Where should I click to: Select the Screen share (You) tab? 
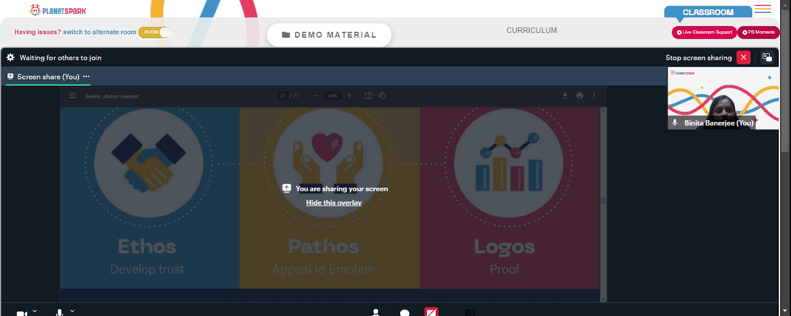[48, 77]
